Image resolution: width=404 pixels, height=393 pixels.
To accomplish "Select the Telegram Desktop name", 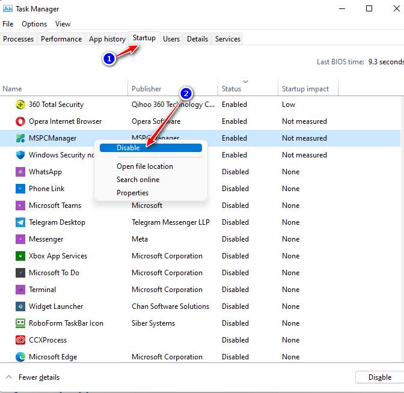I will point(57,222).
